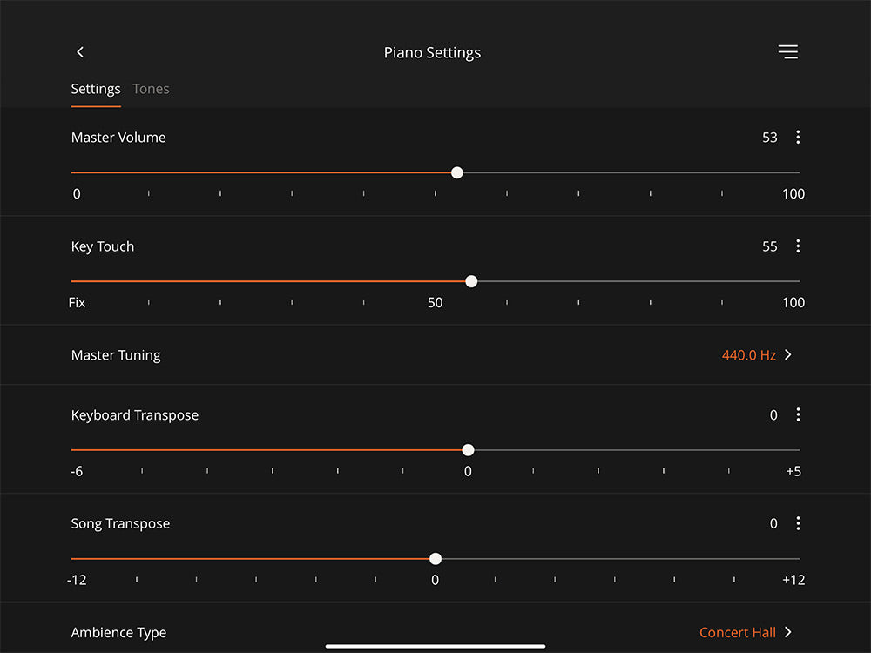Open Key Touch three-dot options menu
The width and height of the screenshot is (871, 653).
[x=798, y=246]
